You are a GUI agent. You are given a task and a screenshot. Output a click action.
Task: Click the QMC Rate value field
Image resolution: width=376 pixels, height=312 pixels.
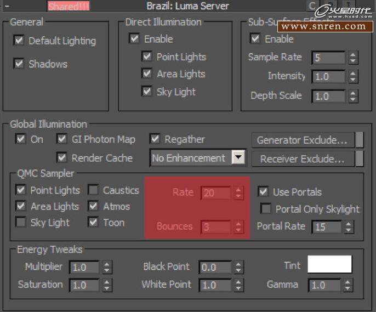pyautogui.click(x=216, y=193)
